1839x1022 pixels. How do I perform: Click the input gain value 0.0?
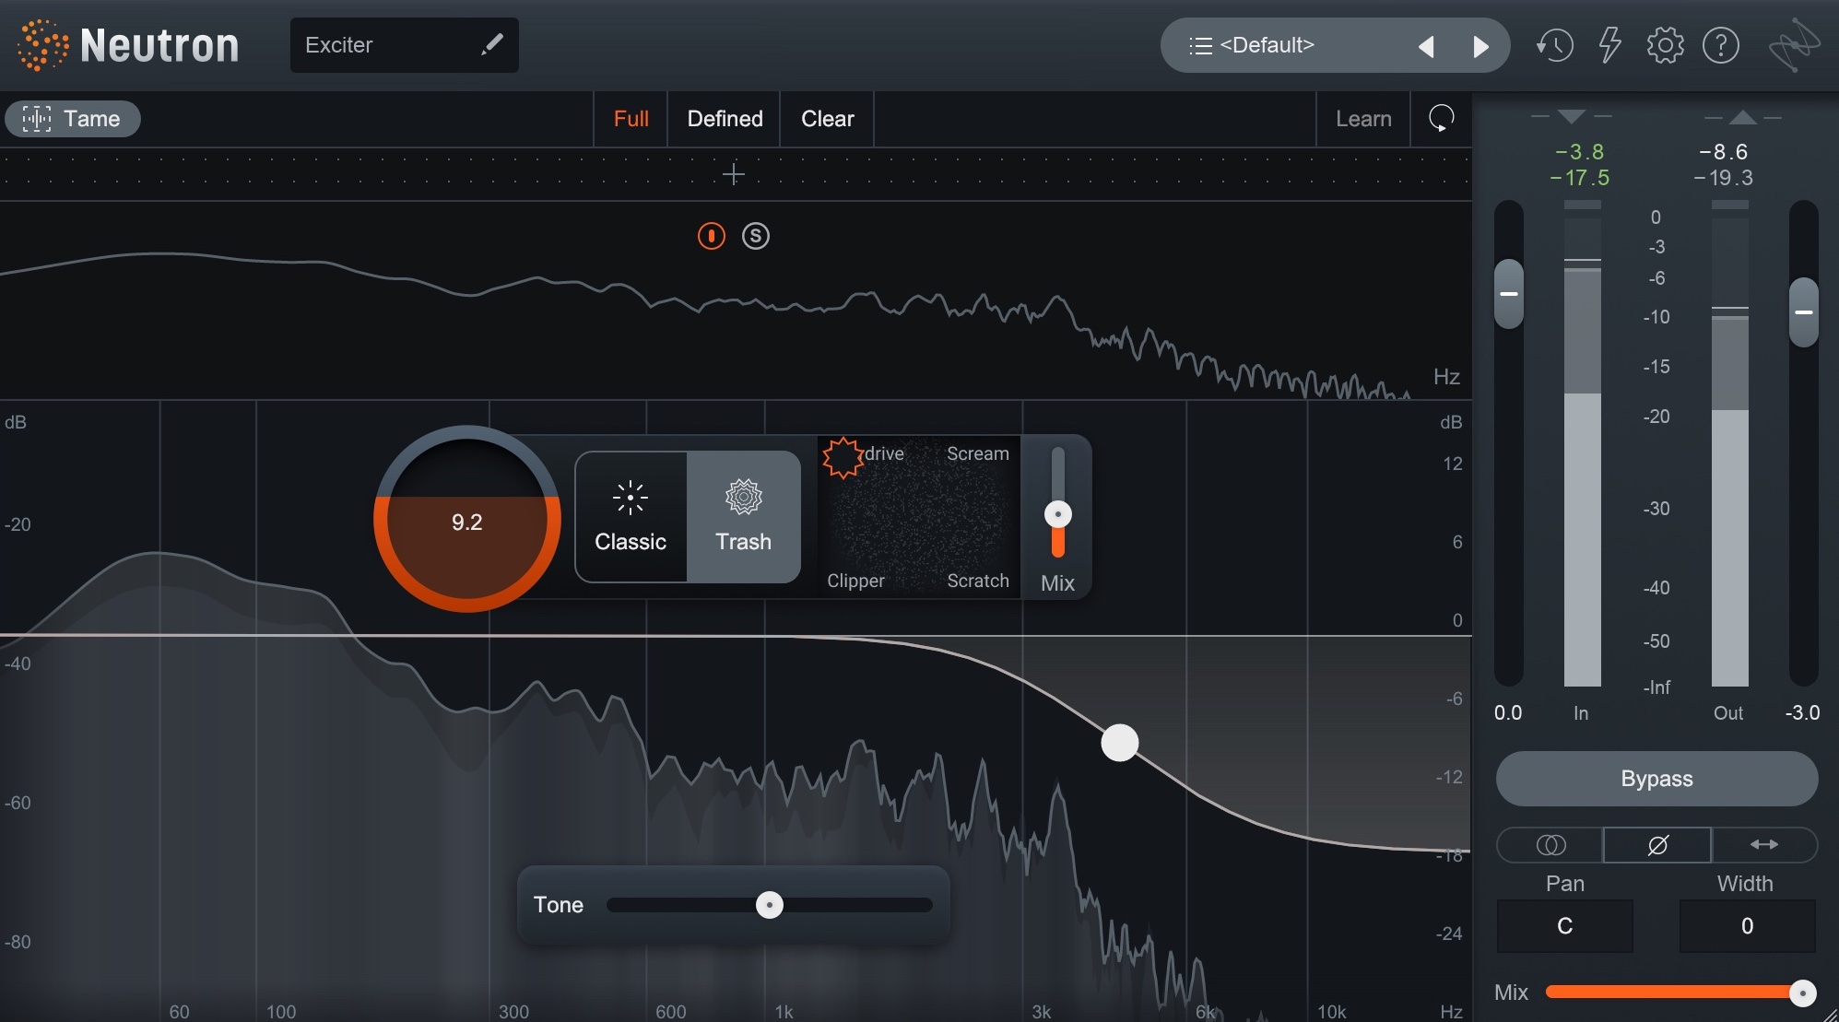coord(1508,713)
